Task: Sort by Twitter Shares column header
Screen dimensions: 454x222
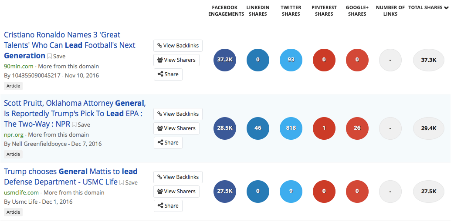Action: (x=291, y=11)
